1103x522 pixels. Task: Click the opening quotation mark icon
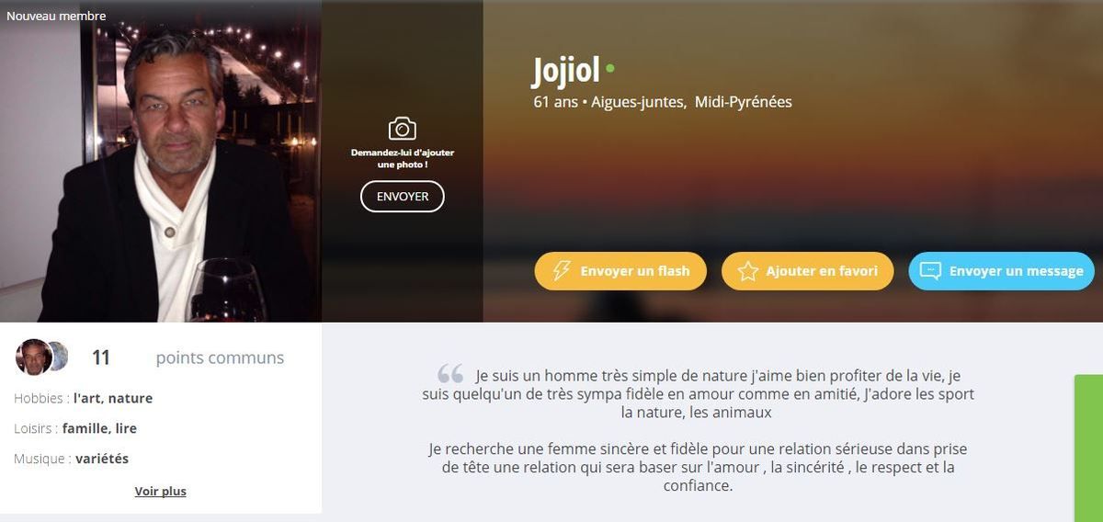(x=450, y=374)
